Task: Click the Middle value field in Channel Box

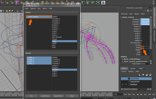Action: (x=145, y=50)
